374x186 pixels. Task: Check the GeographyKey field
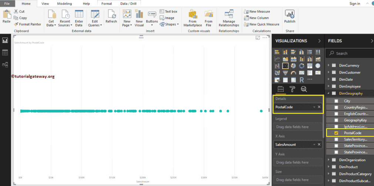tap(336, 120)
